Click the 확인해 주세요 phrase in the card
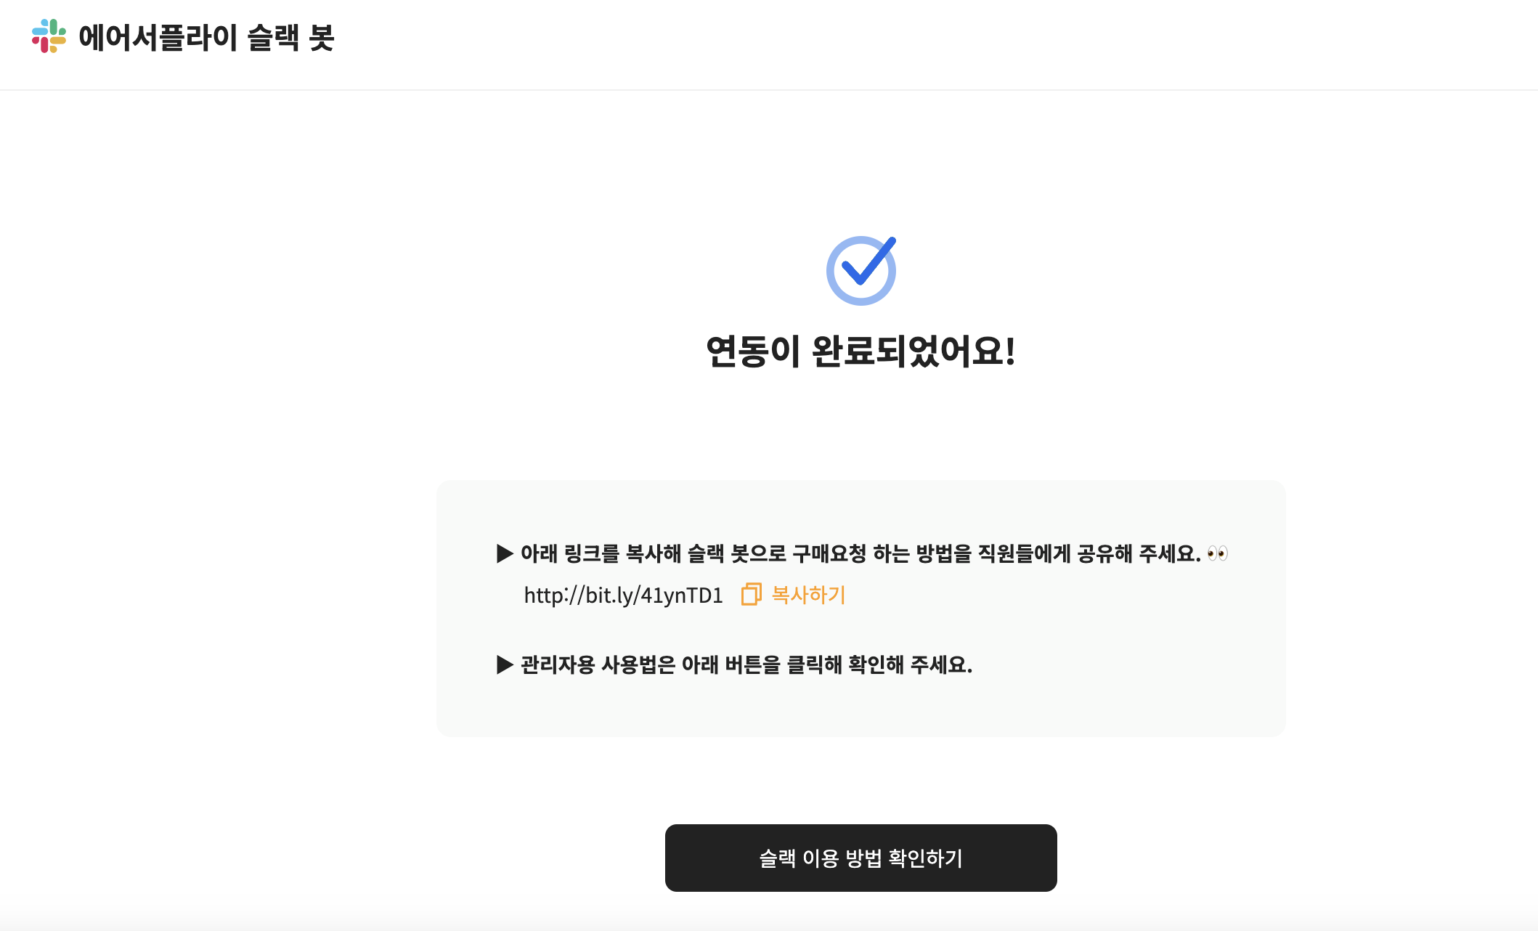 pyautogui.click(x=909, y=664)
